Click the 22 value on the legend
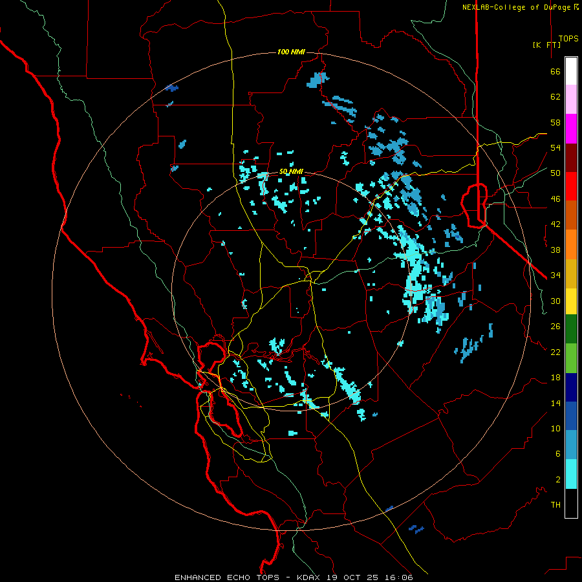 coord(555,352)
